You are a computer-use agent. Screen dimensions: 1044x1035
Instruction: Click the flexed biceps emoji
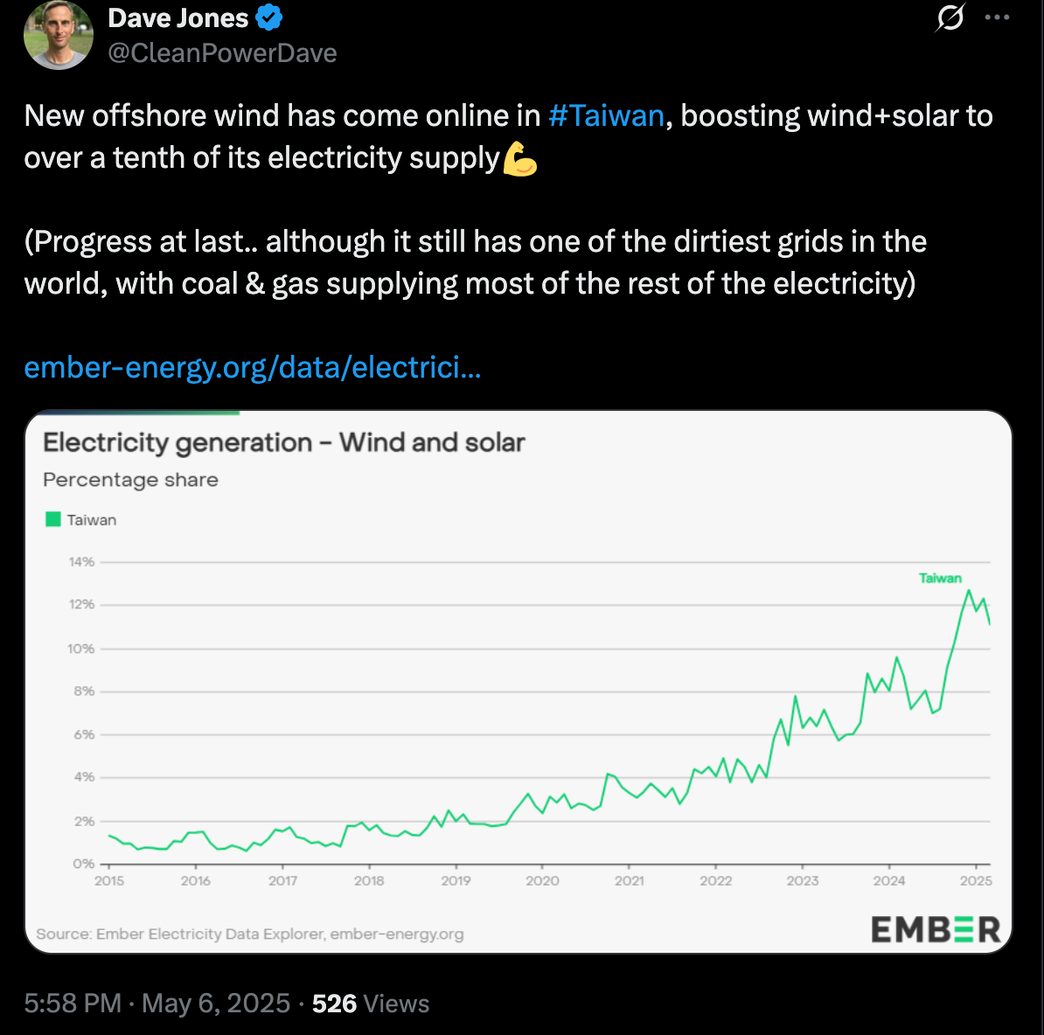tap(520, 159)
